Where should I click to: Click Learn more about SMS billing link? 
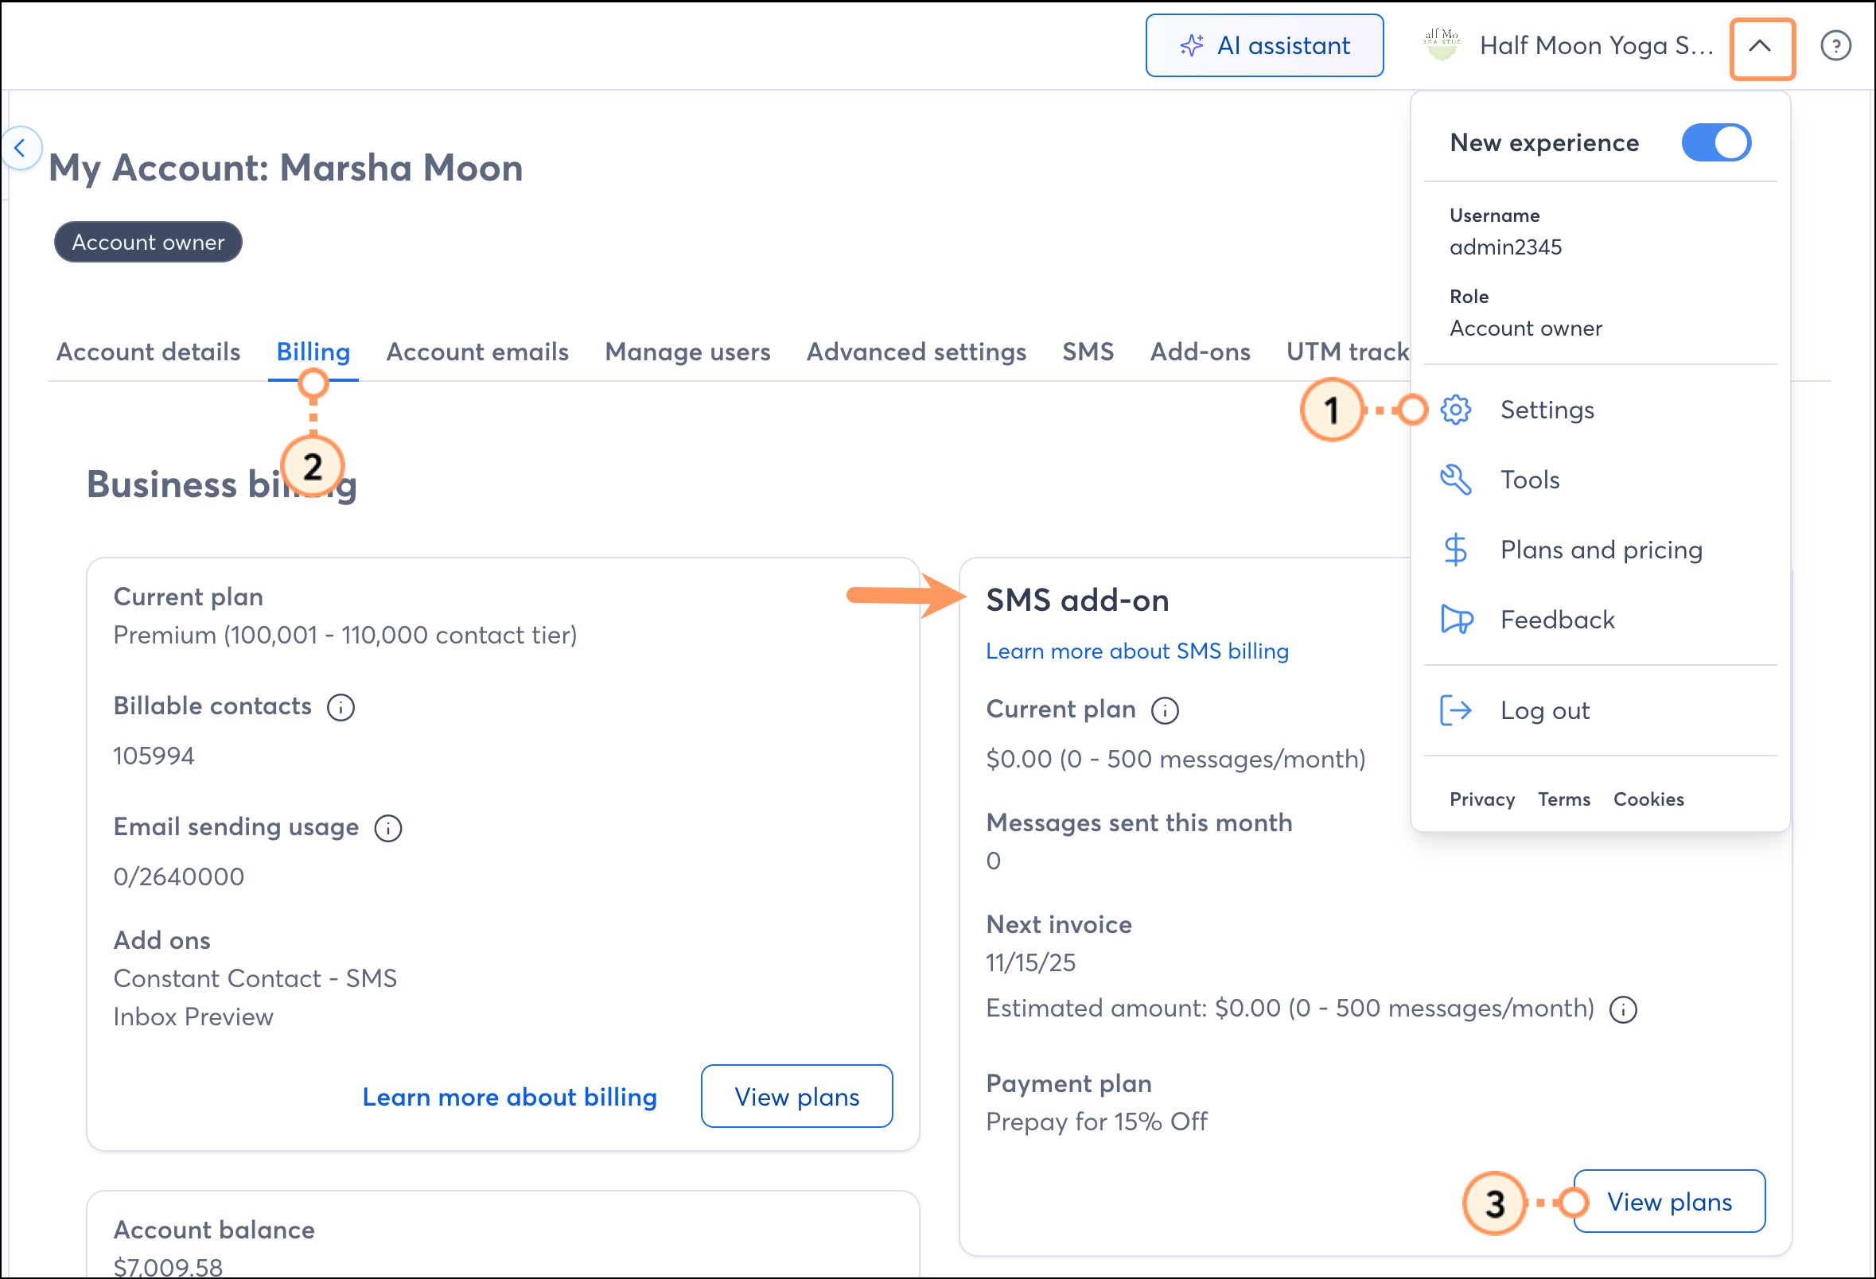(x=1137, y=651)
